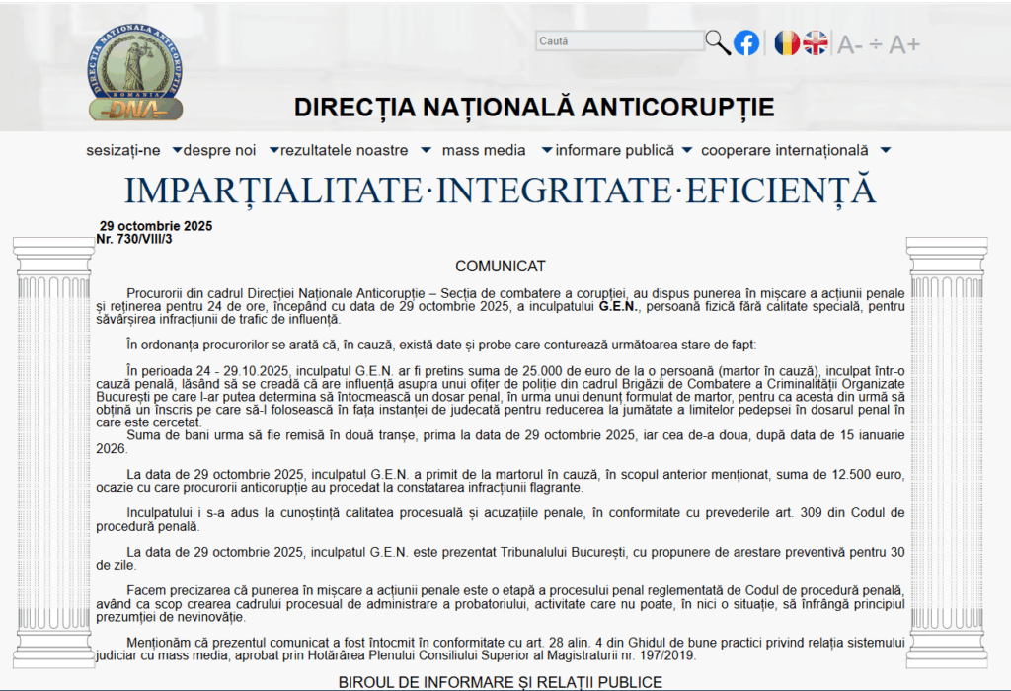Expand the rezultatele noastre dropdown arrow
This screenshot has width=1011, height=691.
point(426,151)
